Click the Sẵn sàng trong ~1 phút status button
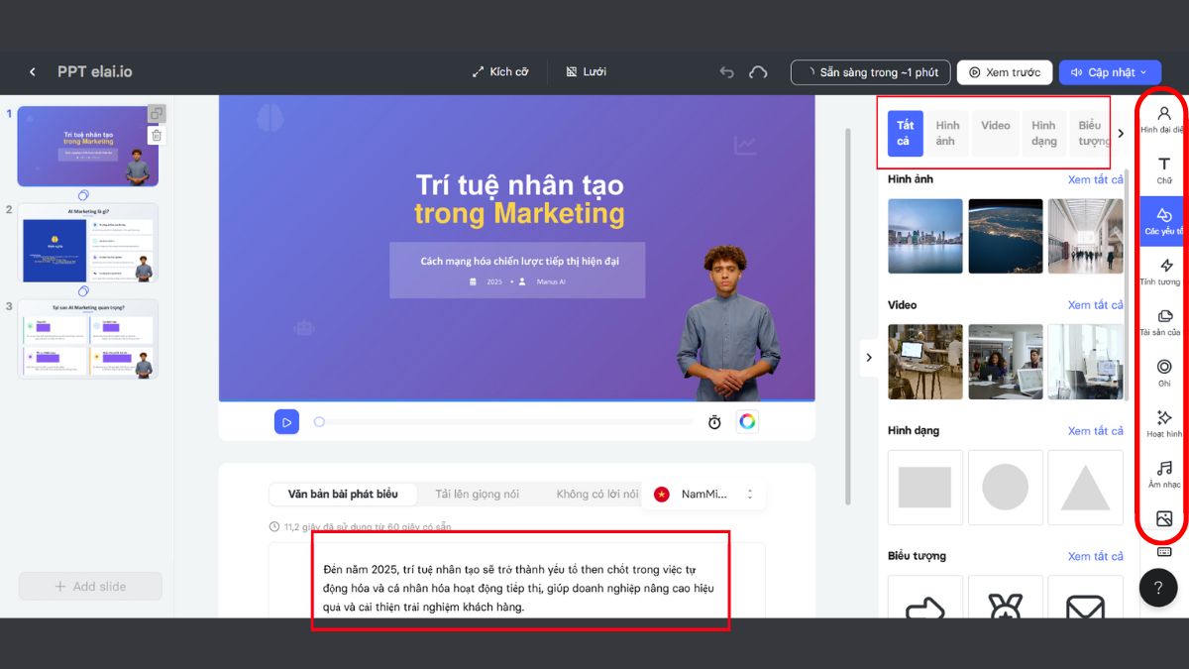The height and width of the screenshot is (669, 1189). pos(871,72)
